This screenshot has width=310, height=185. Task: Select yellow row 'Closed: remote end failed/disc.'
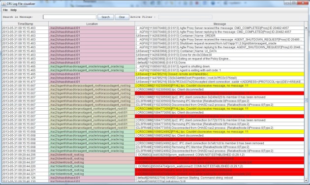click(x=219, y=74)
